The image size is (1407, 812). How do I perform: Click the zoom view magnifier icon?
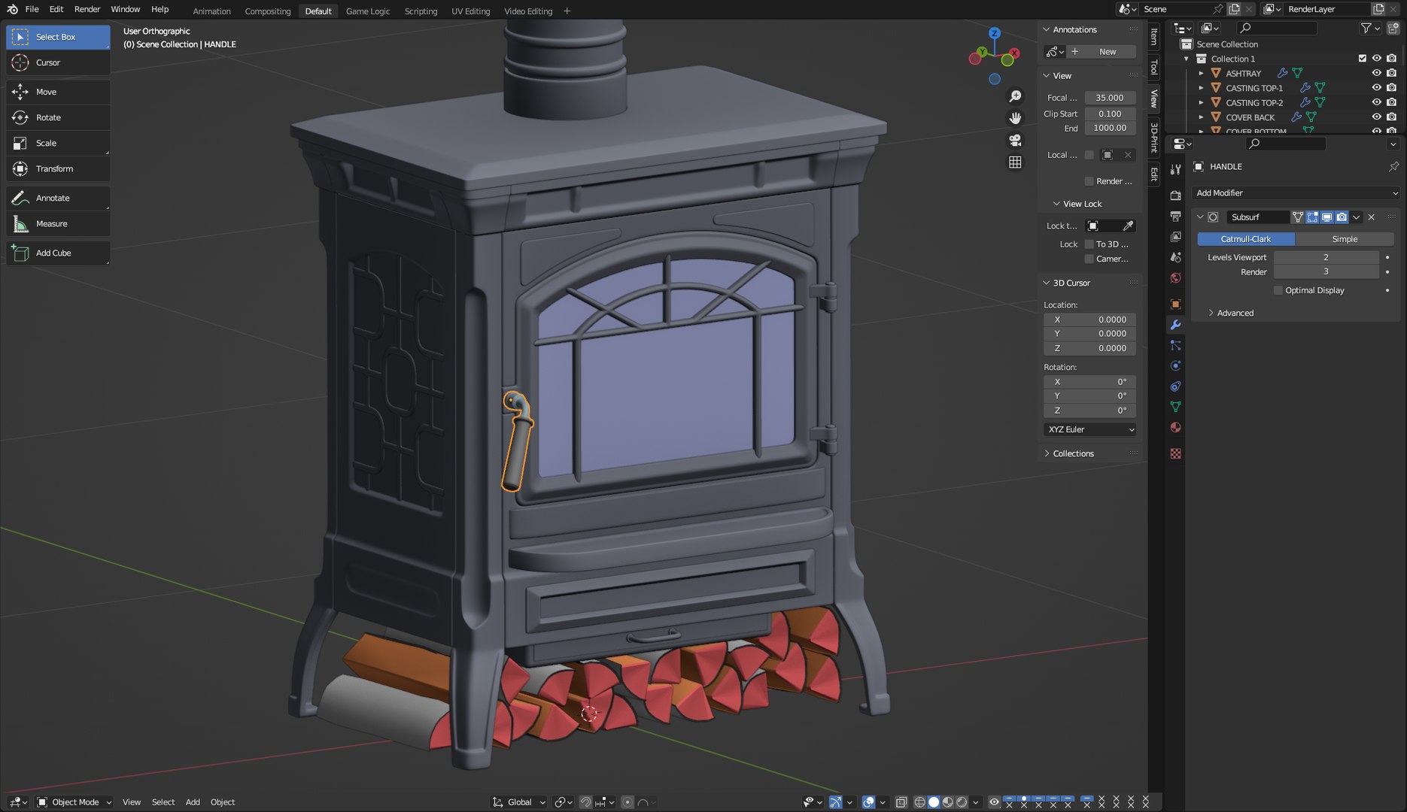tap(1015, 96)
